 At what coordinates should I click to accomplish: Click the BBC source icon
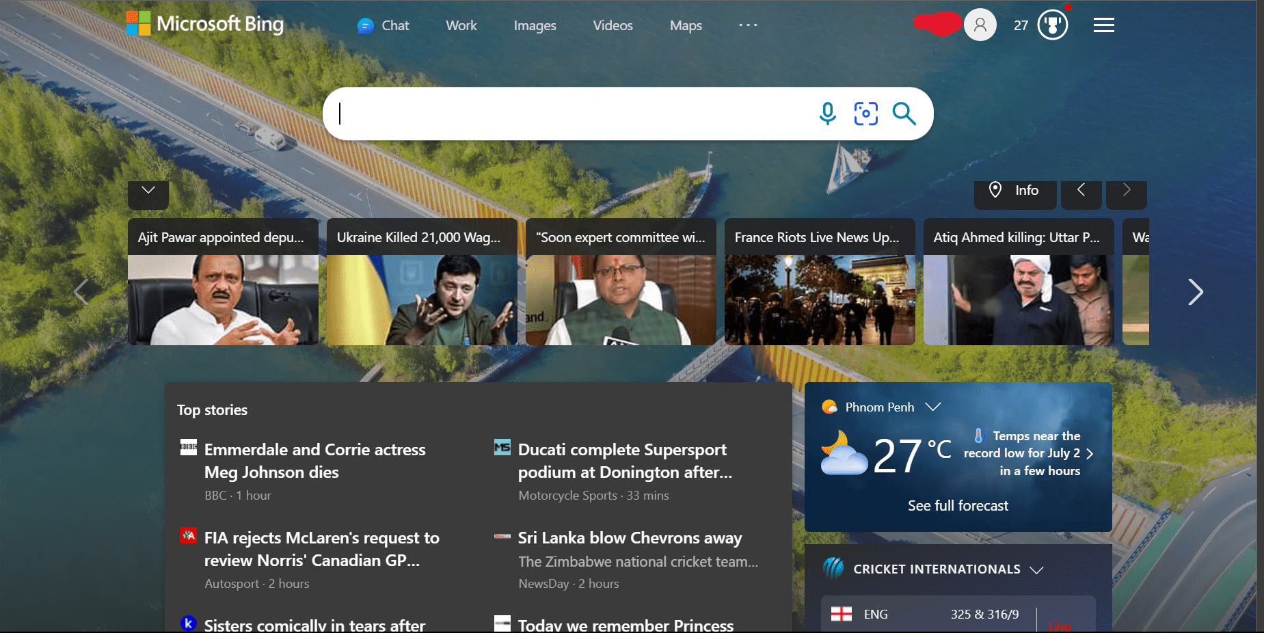[x=189, y=447]
